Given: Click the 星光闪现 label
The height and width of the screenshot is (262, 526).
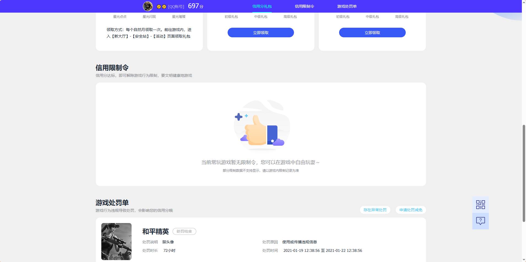Looking at the screenshot, I should (149, 17).
